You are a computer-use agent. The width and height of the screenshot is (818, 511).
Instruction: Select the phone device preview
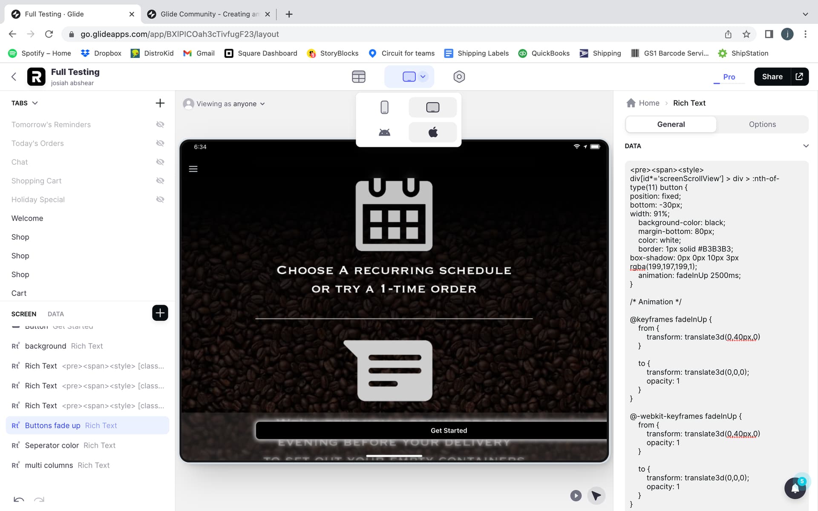384,107
